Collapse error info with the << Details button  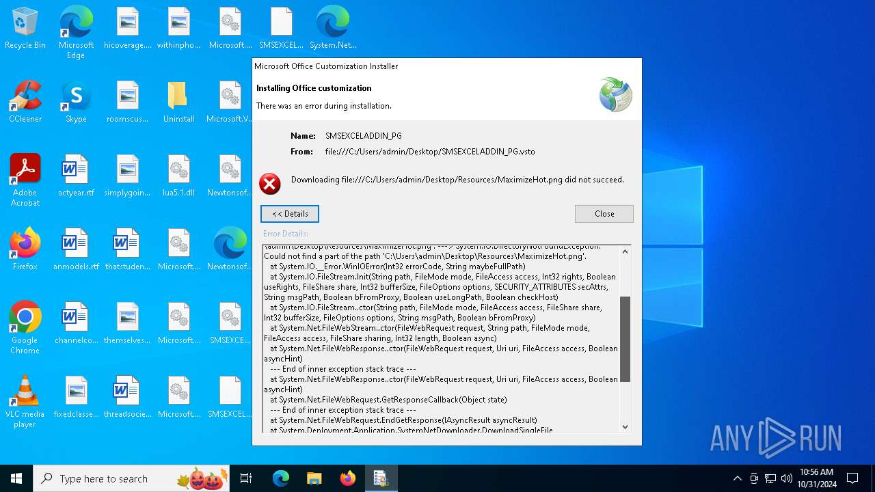(x=290, y=214)
